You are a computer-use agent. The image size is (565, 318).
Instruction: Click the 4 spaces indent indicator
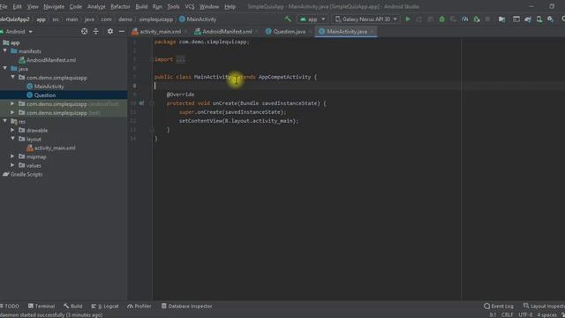pyautogui.click(x=546, y=314)
